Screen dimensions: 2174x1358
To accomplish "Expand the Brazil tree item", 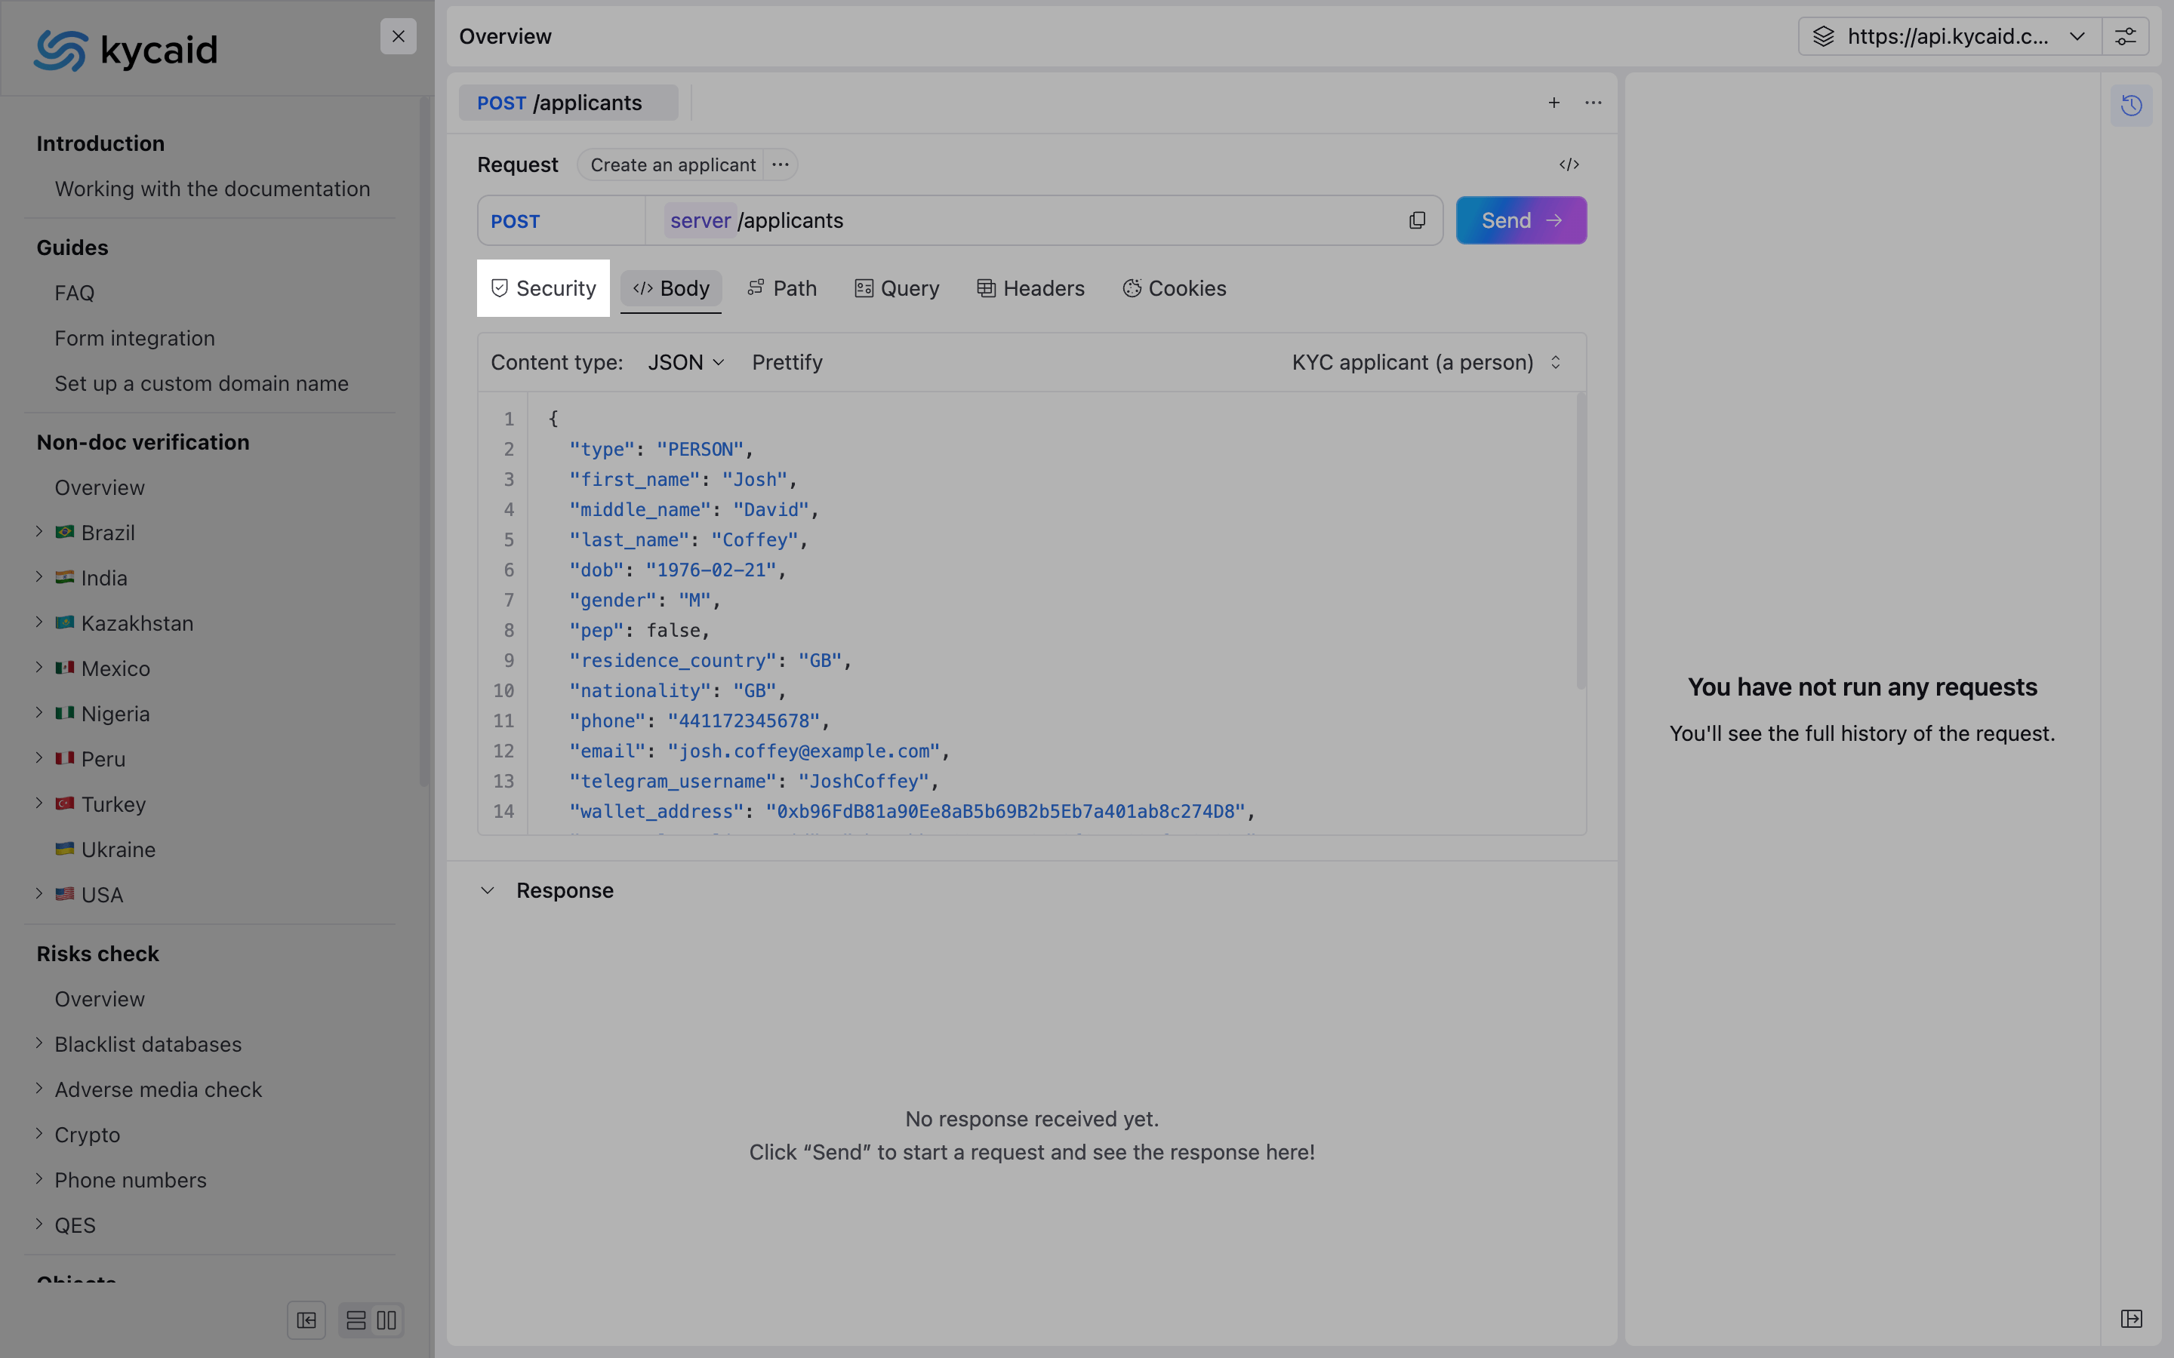I will coord(39,532).
